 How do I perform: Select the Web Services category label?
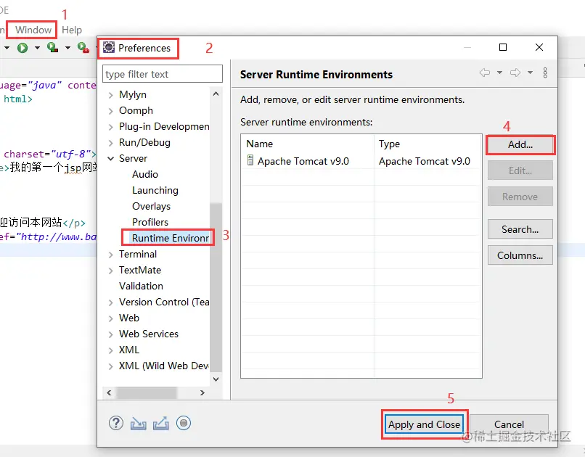[x=149, y=334]
